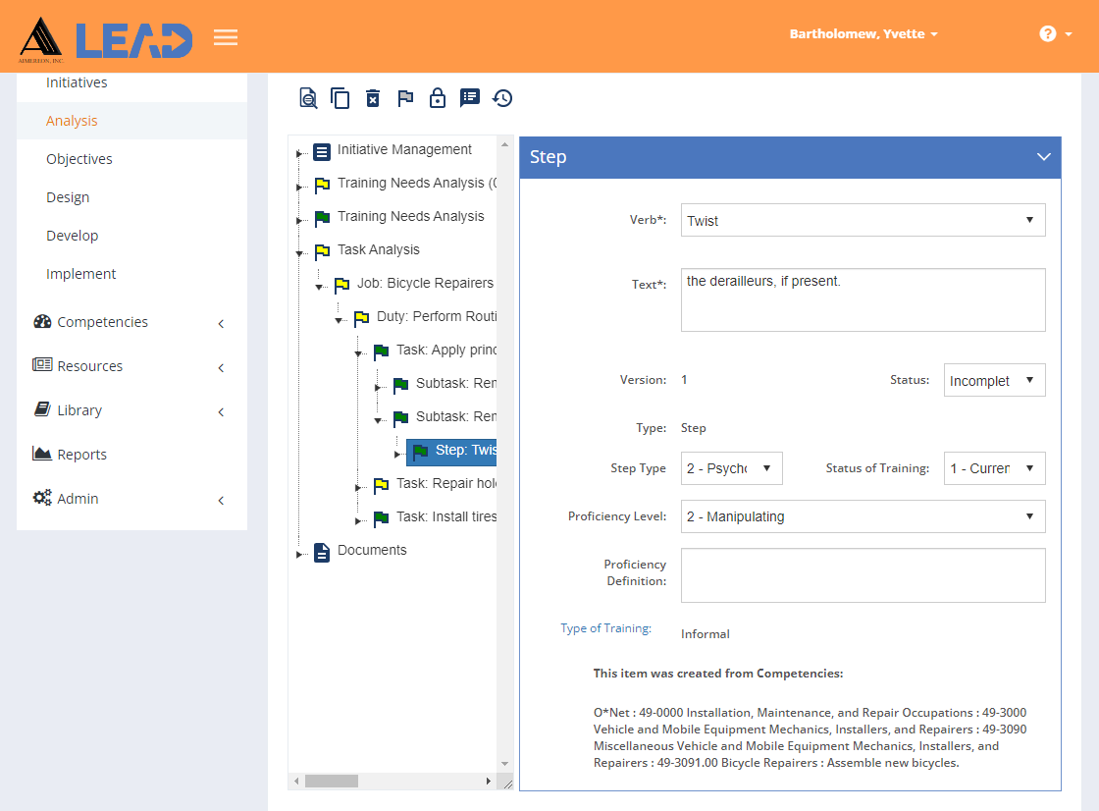Click the help question mark icon
The height and width of the screenshot is (811, 1099).
click(1048, 33)
